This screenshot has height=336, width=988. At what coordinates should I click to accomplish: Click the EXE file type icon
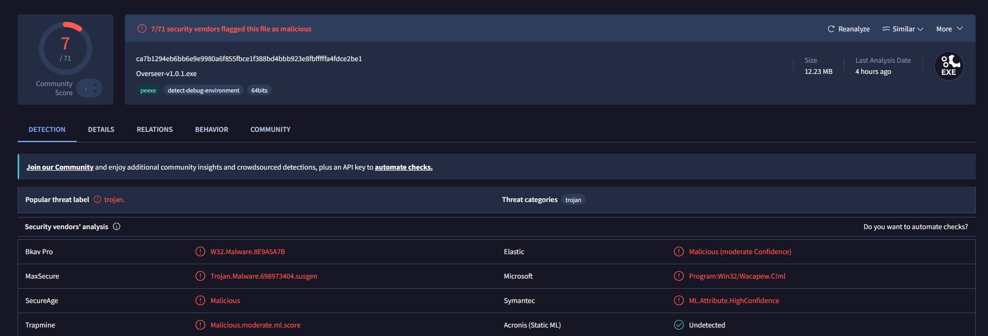pyautogui.click(x=949, y=66)
